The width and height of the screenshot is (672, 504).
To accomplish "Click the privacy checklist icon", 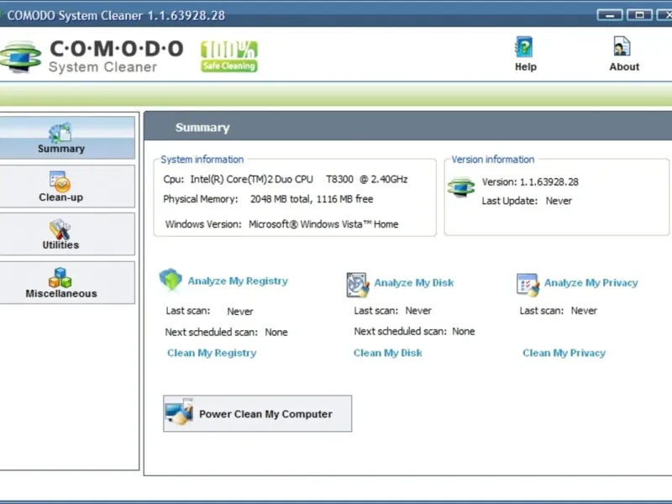I will point(528,285).
